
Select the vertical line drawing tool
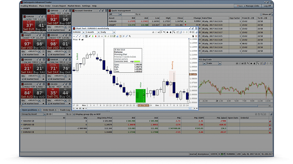click(83, 36)
